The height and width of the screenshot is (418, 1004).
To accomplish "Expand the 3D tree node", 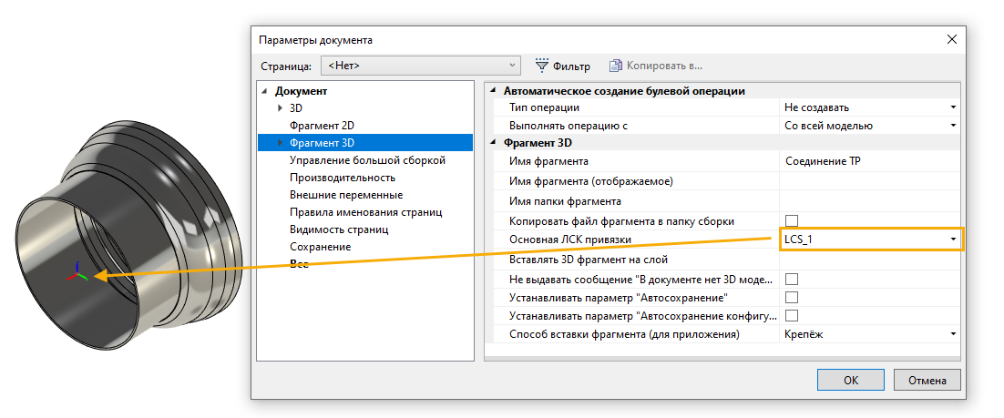I will [x=281, y=108].
